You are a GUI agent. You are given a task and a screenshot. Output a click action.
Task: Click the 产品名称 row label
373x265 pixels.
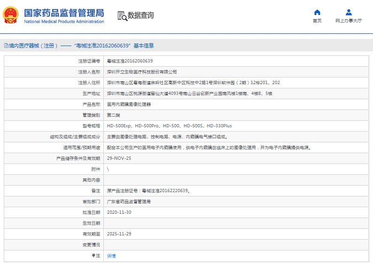tap(91, 104)
